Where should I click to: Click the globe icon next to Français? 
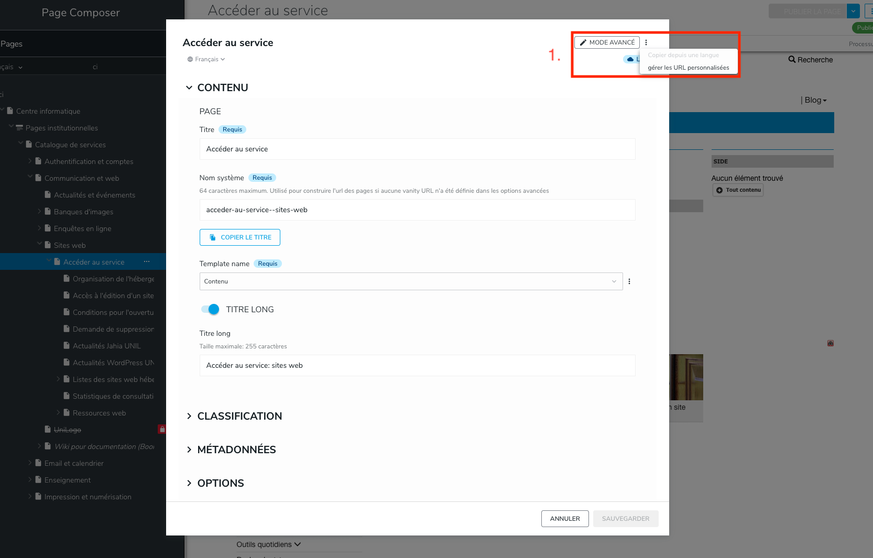(190, 59)
